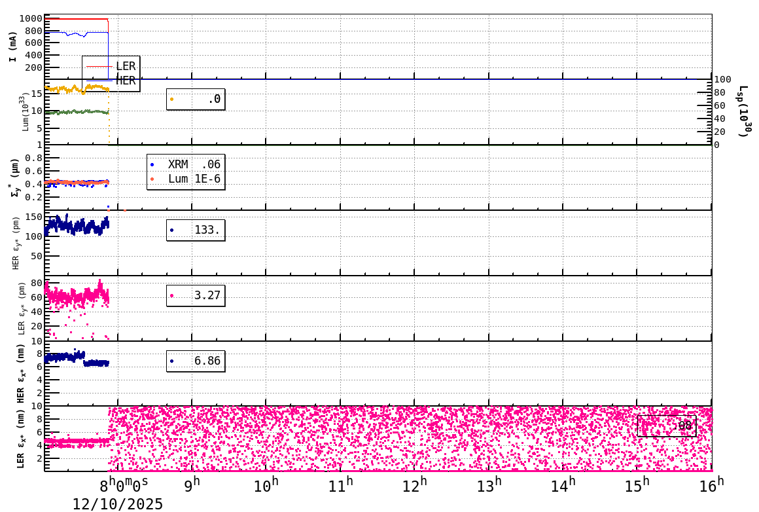This screenshot has height=512, width=759.
Task: Click the pink dot beside value 3.27
Action: click(173, 295)
